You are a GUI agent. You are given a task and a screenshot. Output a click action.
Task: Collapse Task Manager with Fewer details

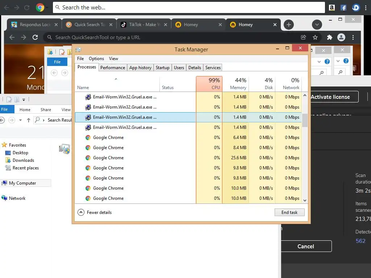(x=95, y=212)
